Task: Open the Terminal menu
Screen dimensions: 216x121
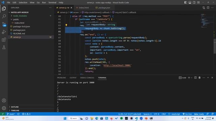Action: point(52,2)
